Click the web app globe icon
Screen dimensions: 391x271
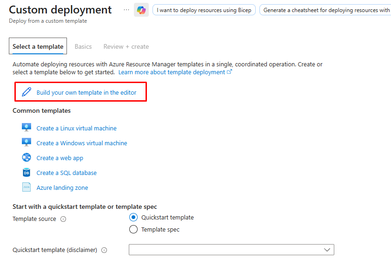tap(27, 157)
